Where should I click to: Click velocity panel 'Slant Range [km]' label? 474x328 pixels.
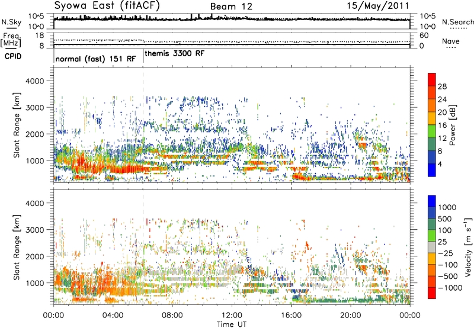tap(17, 247)
